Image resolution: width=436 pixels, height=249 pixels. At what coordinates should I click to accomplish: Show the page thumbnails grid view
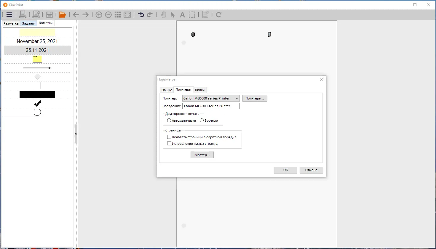tap(118, 15)
